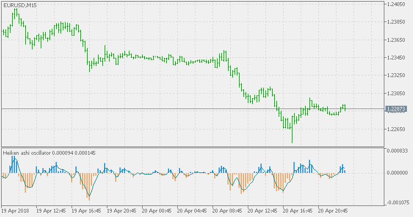The image size is (413, 217).
Task: Click the lowest price bar with long wick
Action: tap(292, 129)
